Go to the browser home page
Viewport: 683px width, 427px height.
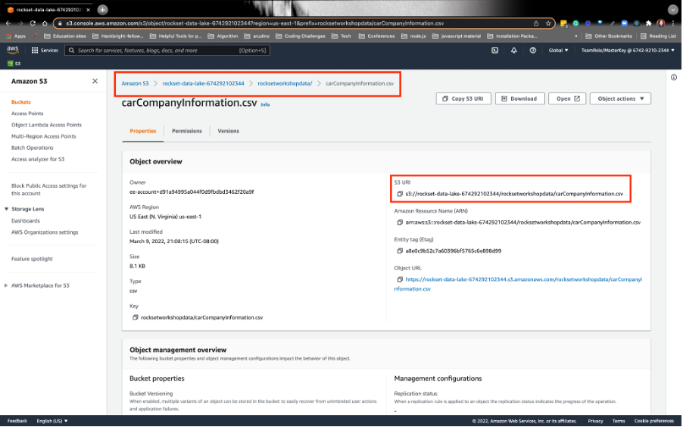pos(45,23)
